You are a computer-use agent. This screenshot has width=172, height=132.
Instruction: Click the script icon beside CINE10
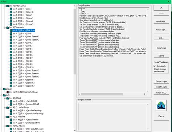click(x=11, y=67)
